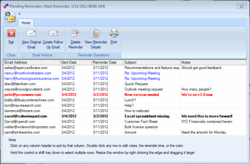
Task: Select bold row carol@cohovineyard.com
Action: 125,116
